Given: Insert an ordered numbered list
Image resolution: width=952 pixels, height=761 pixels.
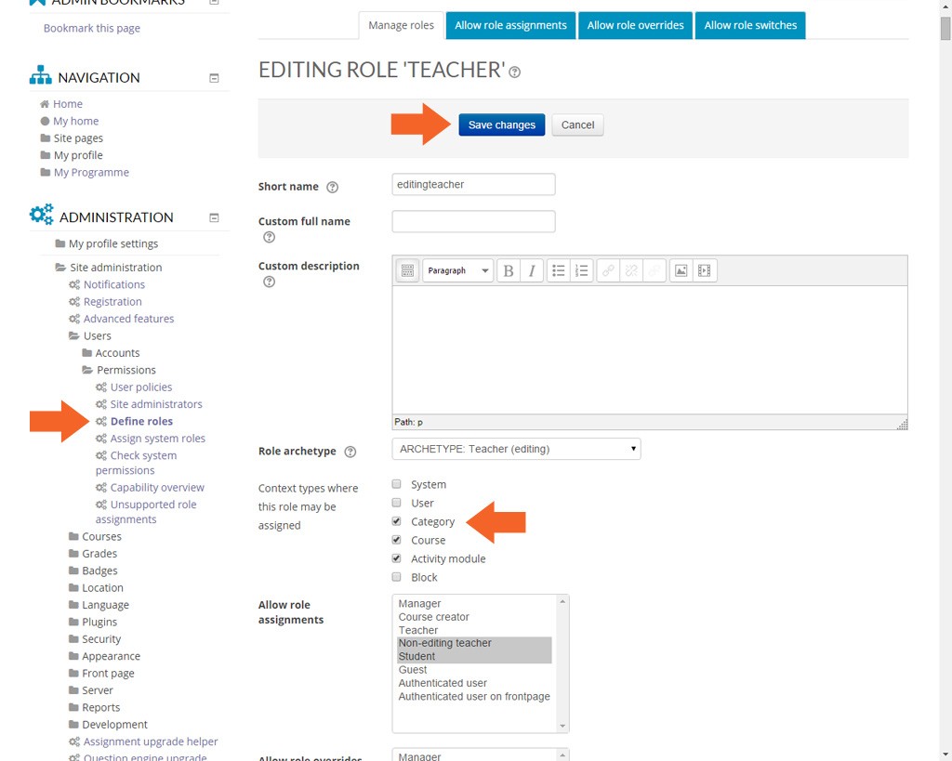Looking at the screenshot, I should (x=581, y=270).
